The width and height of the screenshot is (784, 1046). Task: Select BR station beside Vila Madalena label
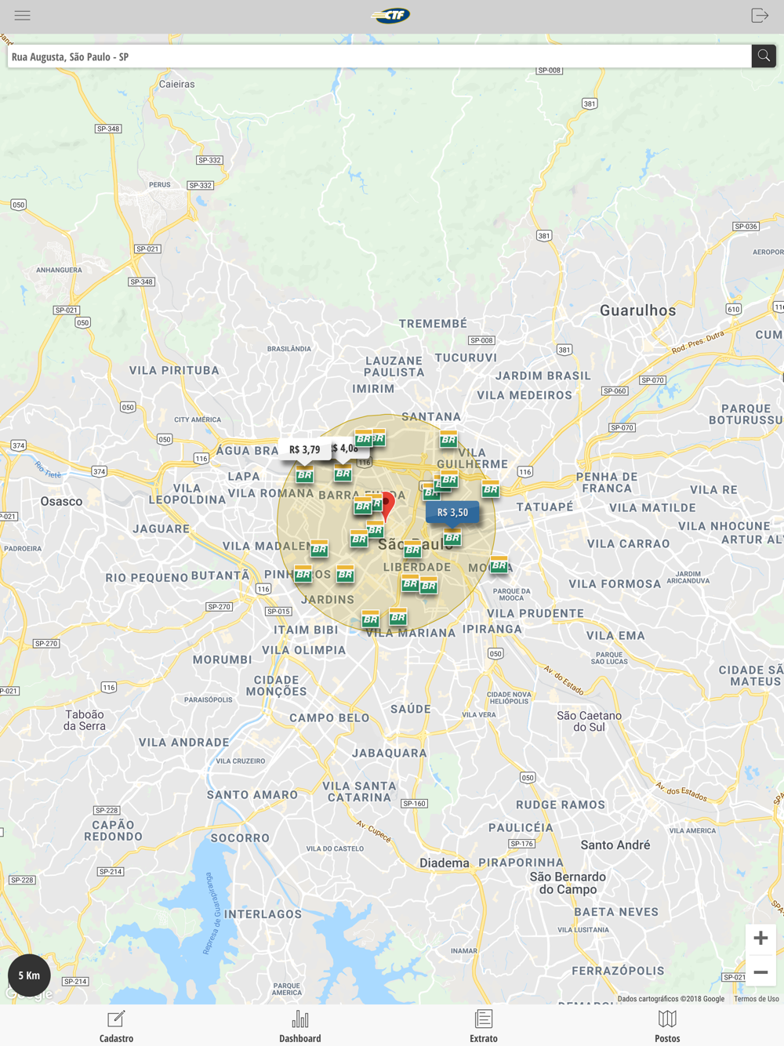tap(319, 548)
